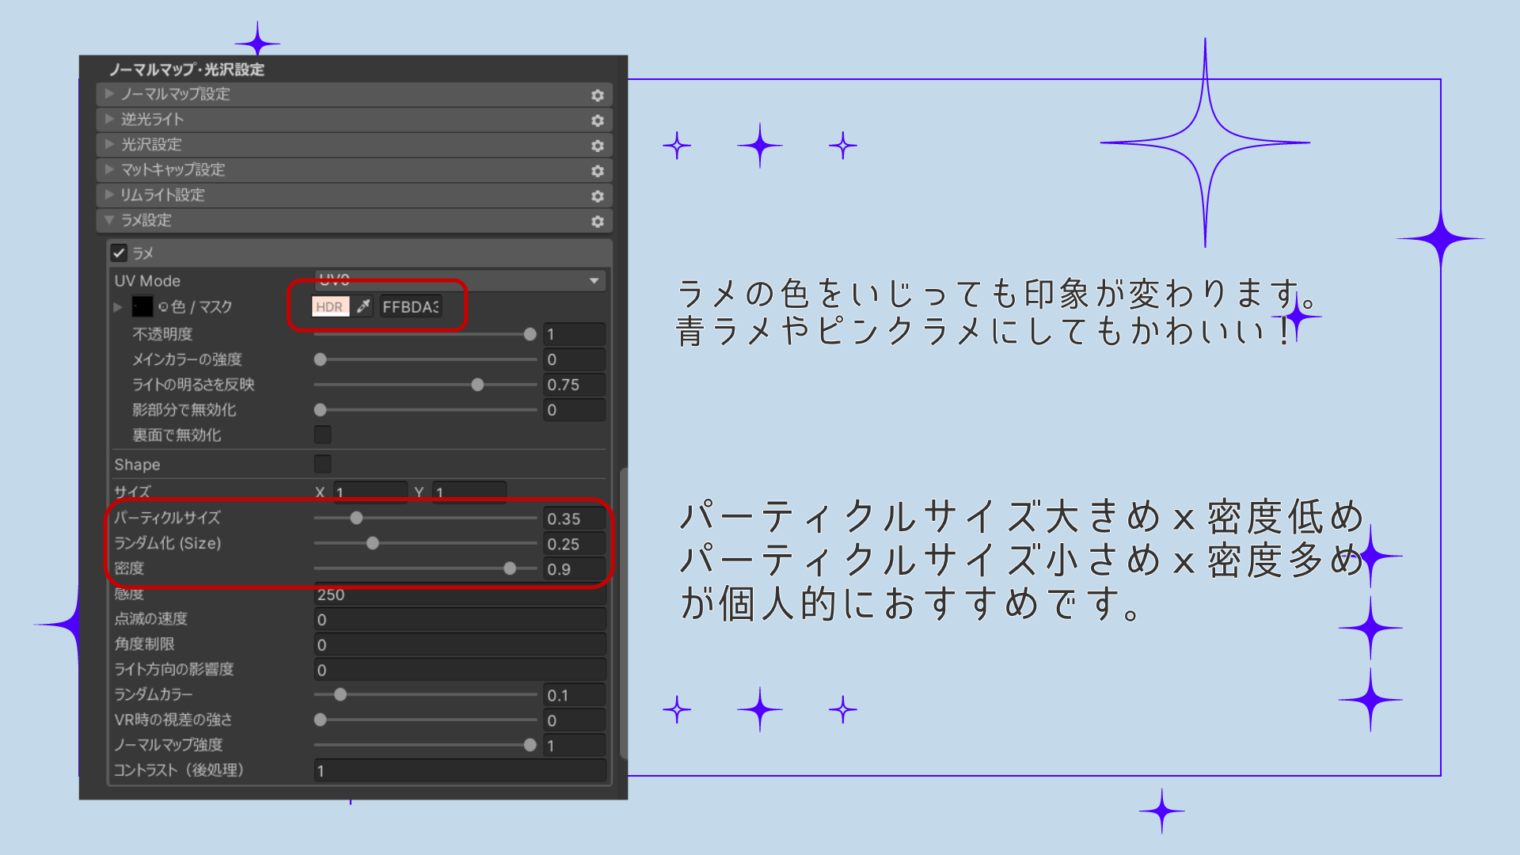Expand the 光沢設定 section

[110, 145]
